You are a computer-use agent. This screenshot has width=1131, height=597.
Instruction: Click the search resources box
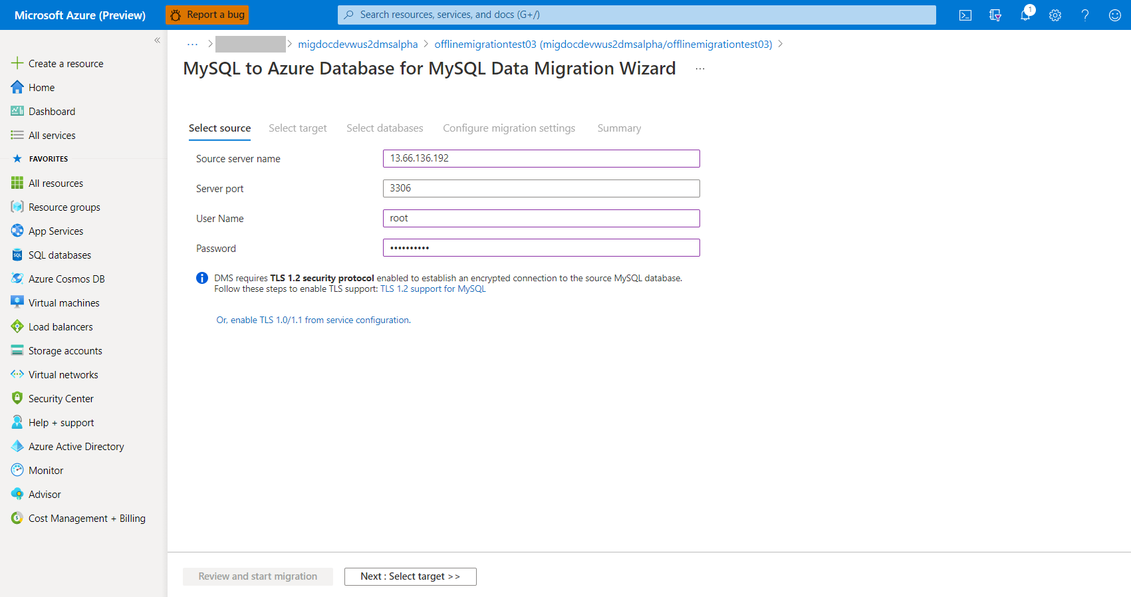(637, 15)
